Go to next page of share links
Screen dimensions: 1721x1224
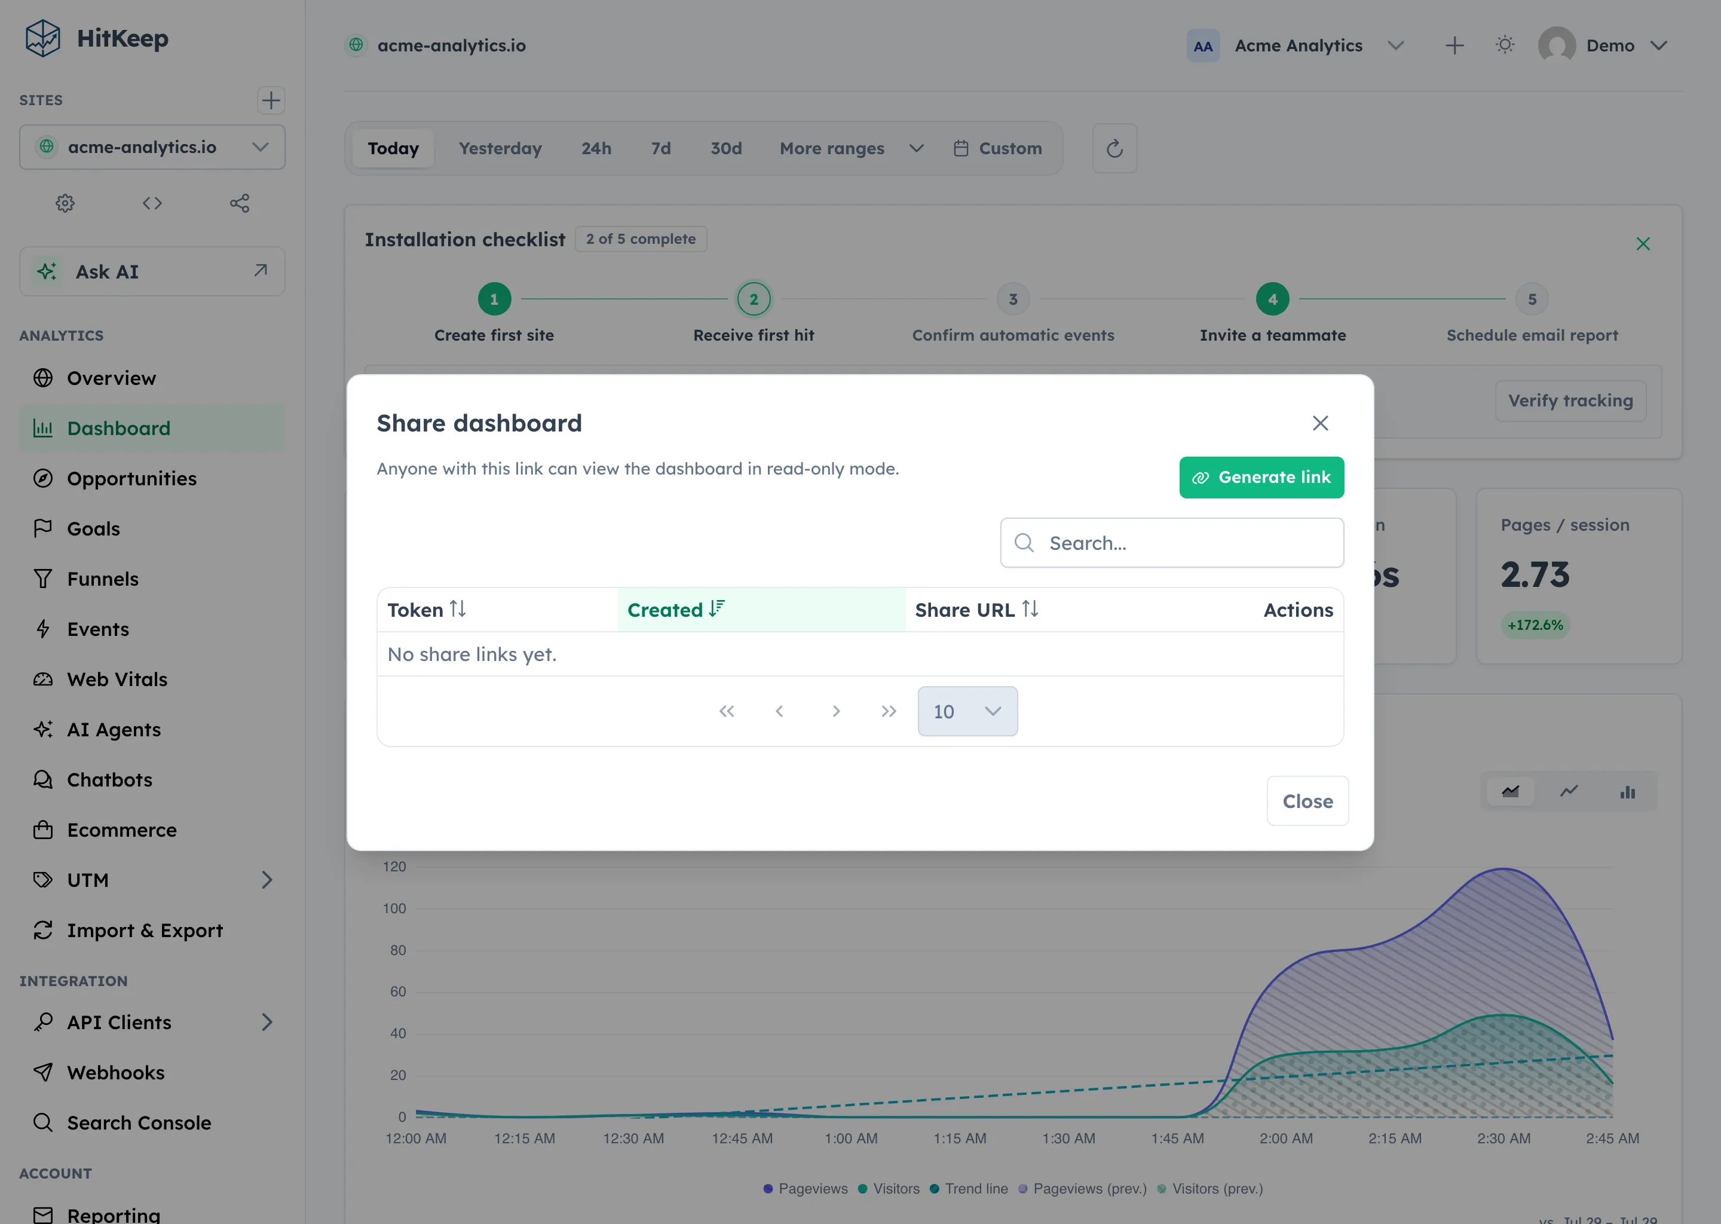[835, 711]
